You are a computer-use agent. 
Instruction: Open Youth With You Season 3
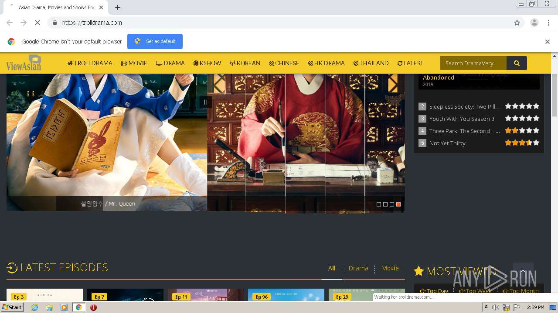[462, 119]
